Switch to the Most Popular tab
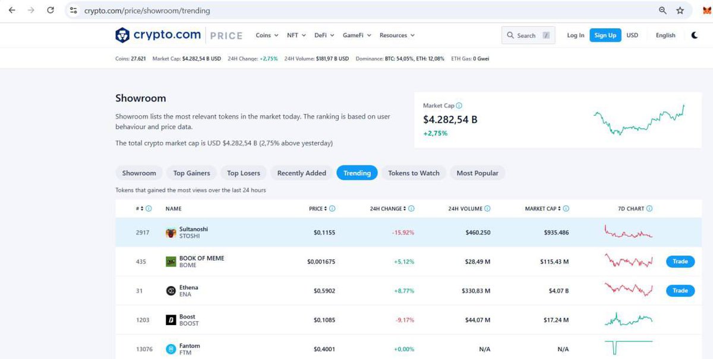Viewport: 713px width, 359px height. point(478,173)
